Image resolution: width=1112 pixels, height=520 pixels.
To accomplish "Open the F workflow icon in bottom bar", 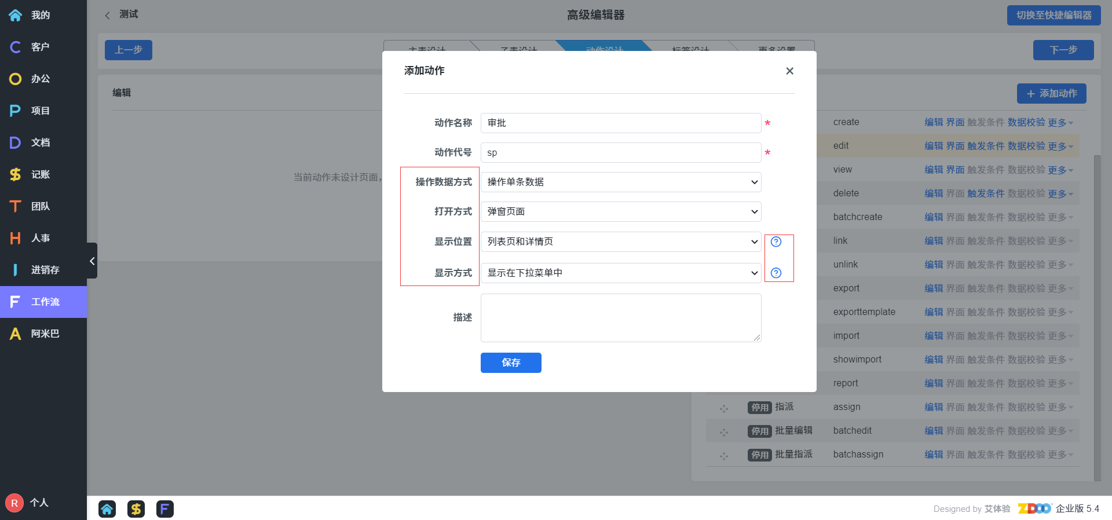I will pos(165,508).
